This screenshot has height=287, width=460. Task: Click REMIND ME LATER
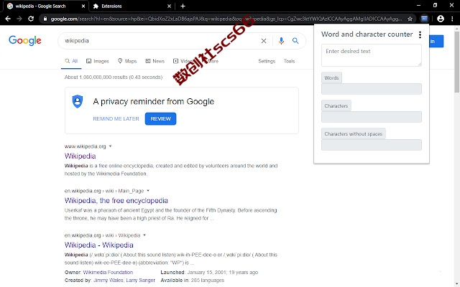click(116, 118)
